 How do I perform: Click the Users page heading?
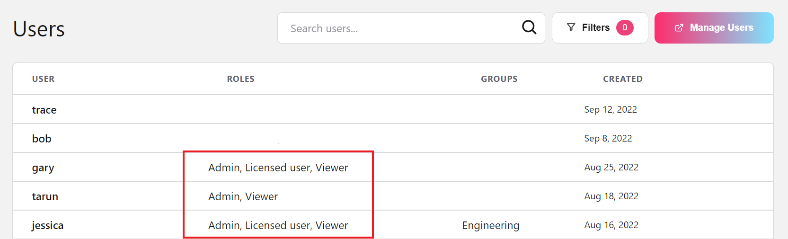[x=39, y=29]
